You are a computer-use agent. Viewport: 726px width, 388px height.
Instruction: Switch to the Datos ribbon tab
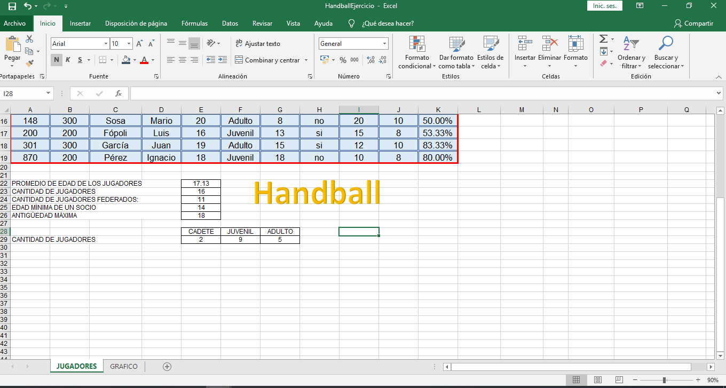pyautogui.click(x=230, y=23)
